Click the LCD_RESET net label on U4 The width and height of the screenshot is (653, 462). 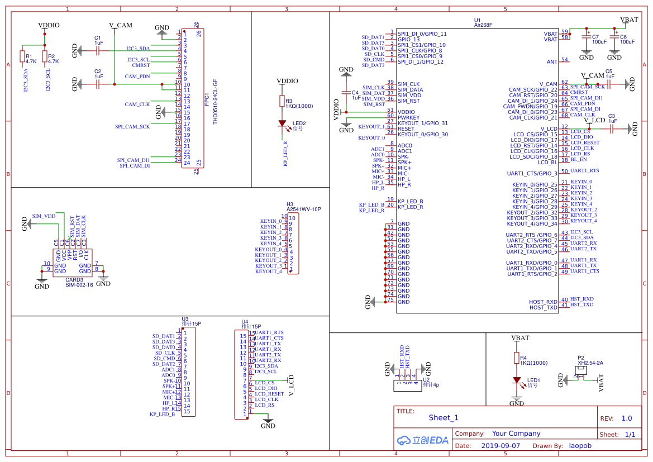[269, 394]
